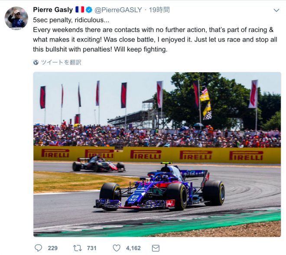Click the 229 reply count
Image resolution: width=286 pixels, height=255 pixels.
[52, 248]
